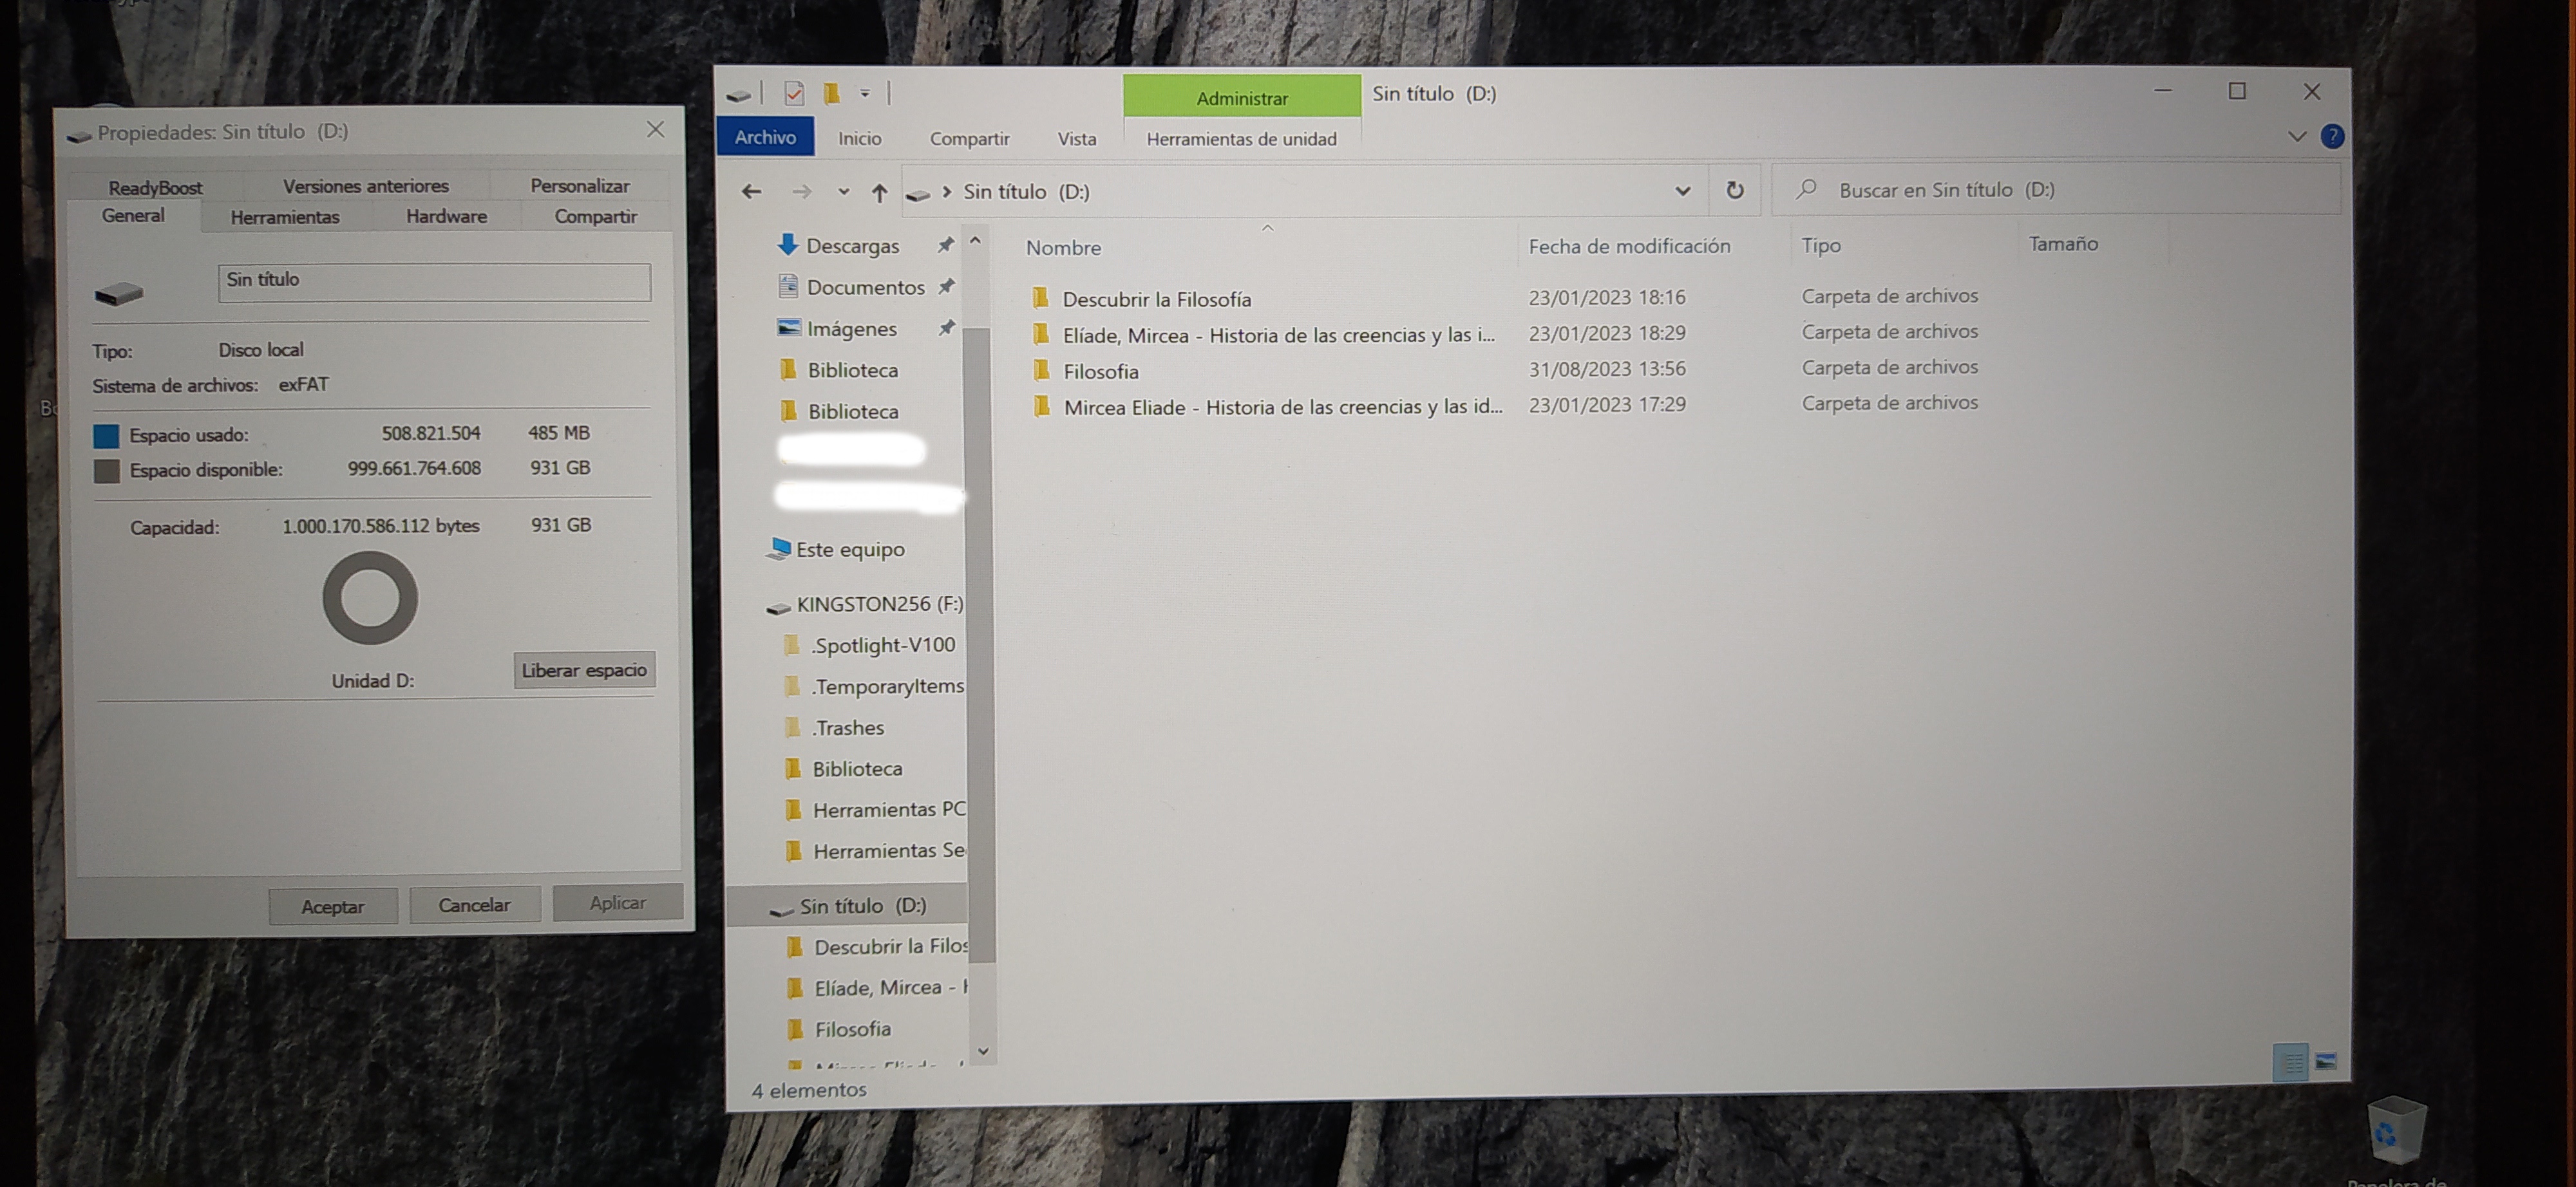Click the Back navigation arrow
This screenshot has width=2576, height=1187.
click(x=752, y=191)
